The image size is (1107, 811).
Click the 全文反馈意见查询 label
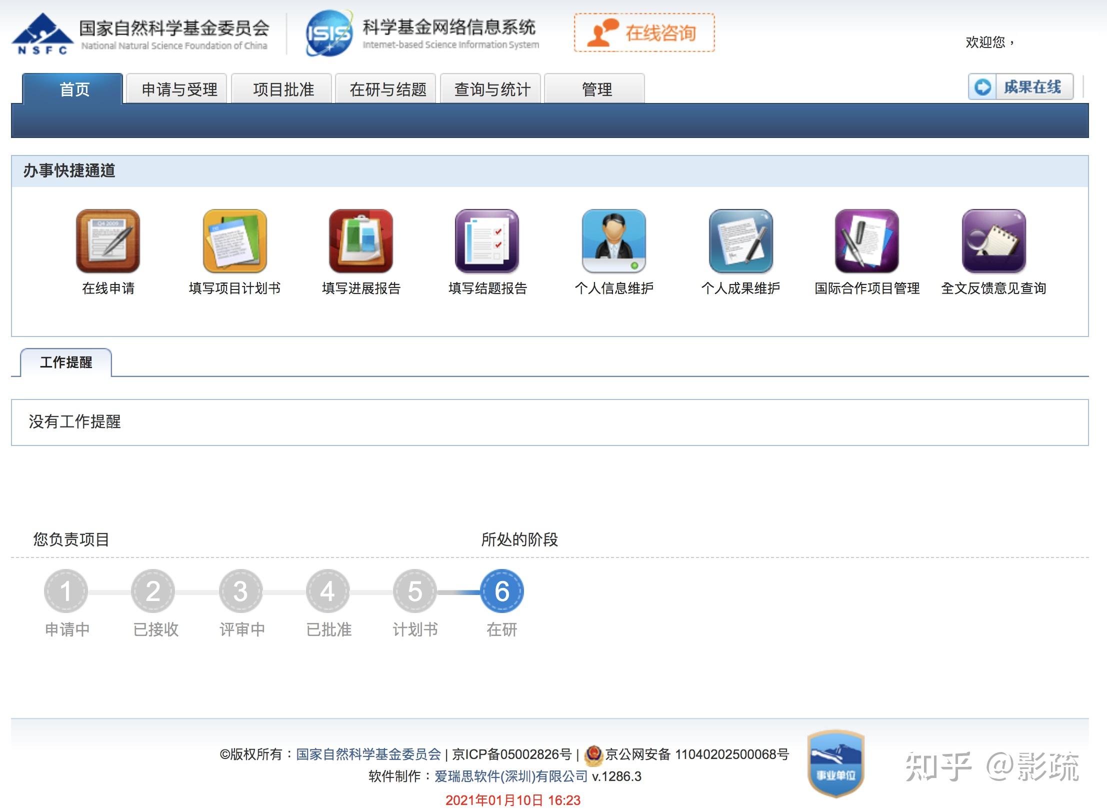993,288
